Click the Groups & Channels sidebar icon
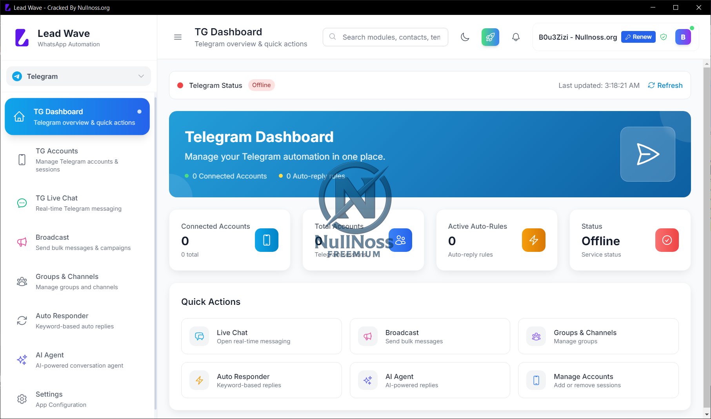This screenshot has height=419, width=711. pyautogui.click(x=22, y=281)
